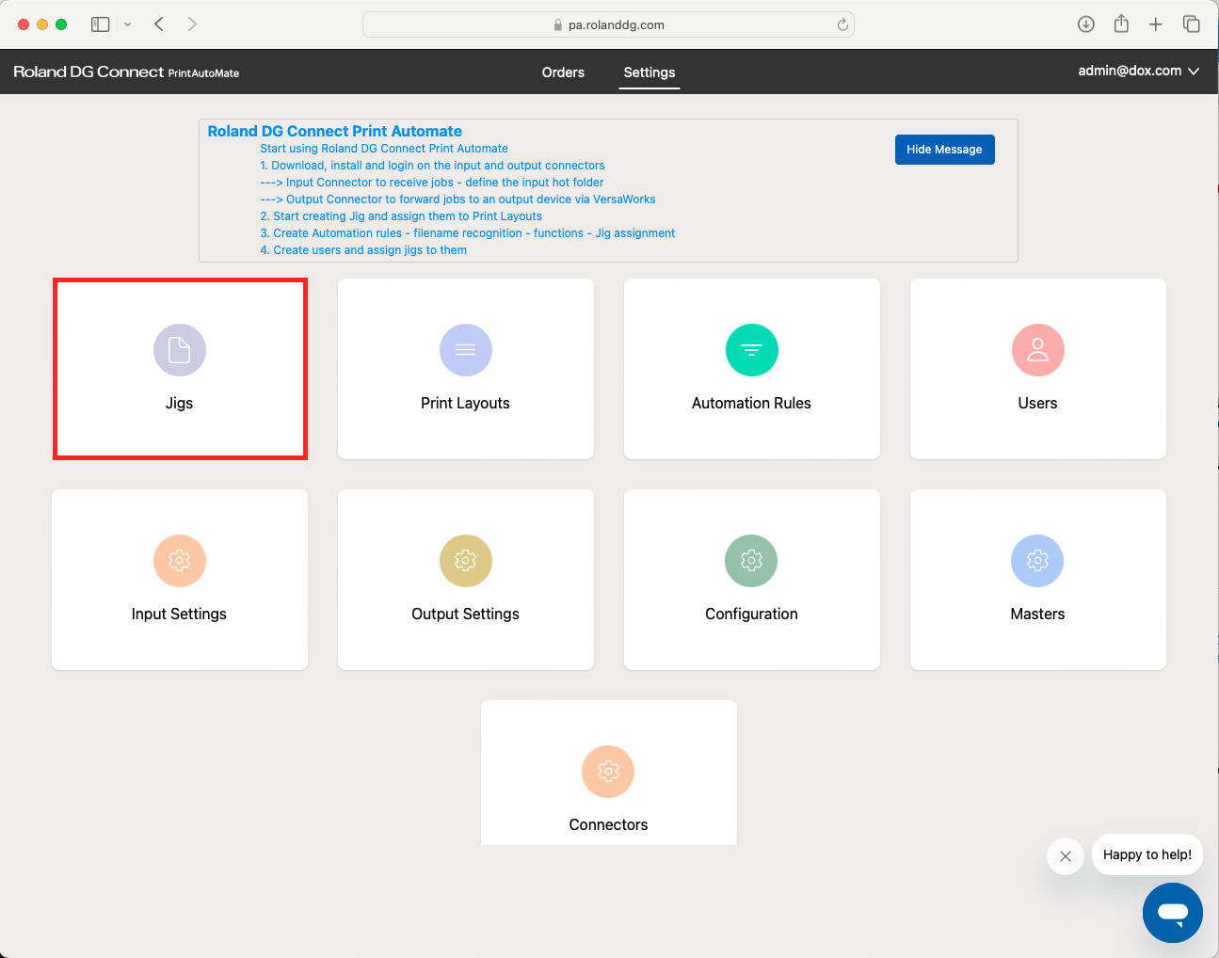Open the Print Layouts icon
1219x958 pixels.
465,350
